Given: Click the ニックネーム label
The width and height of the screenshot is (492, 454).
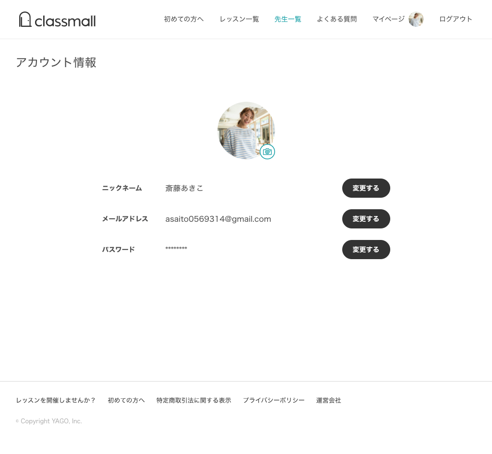Looking at the screenshot, I should point(122,188).
